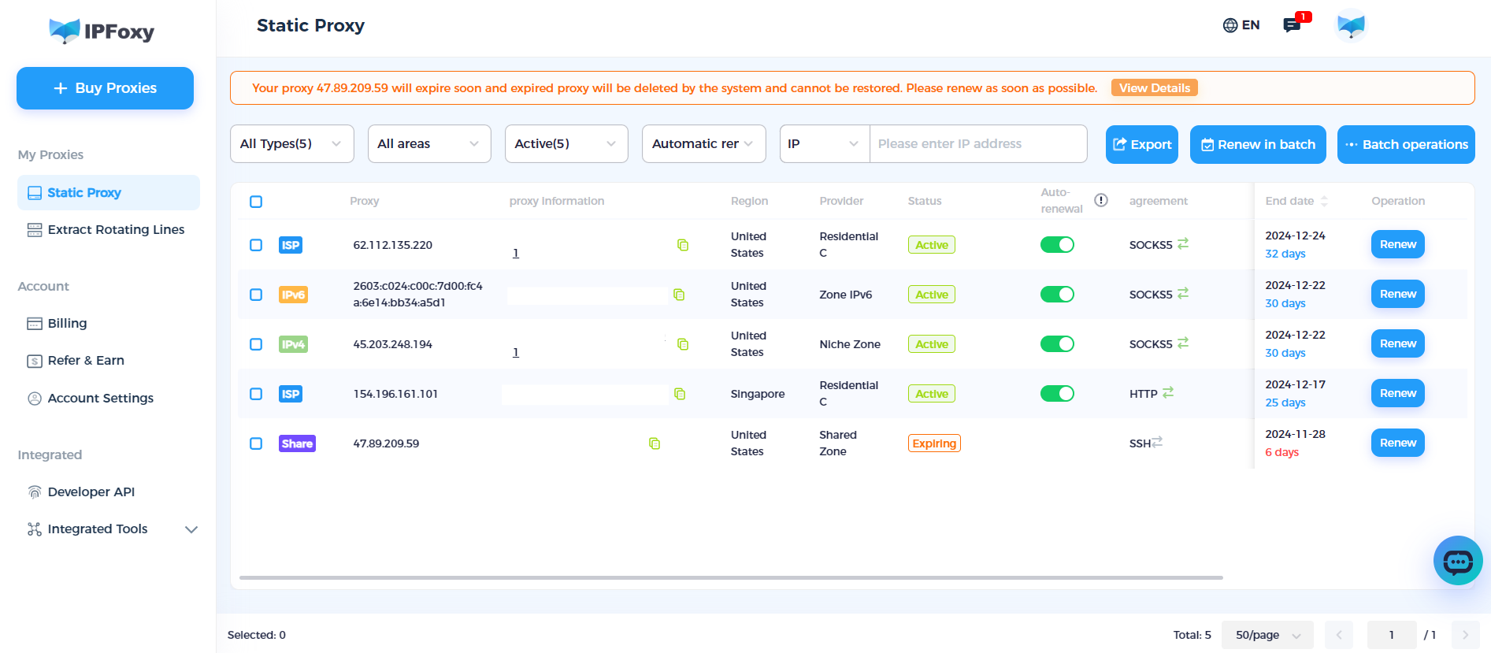This screenshot has width=1491, height=653.
Task: Copy proxy info for 62.112.135.220
Action: [x=683, y=245]
